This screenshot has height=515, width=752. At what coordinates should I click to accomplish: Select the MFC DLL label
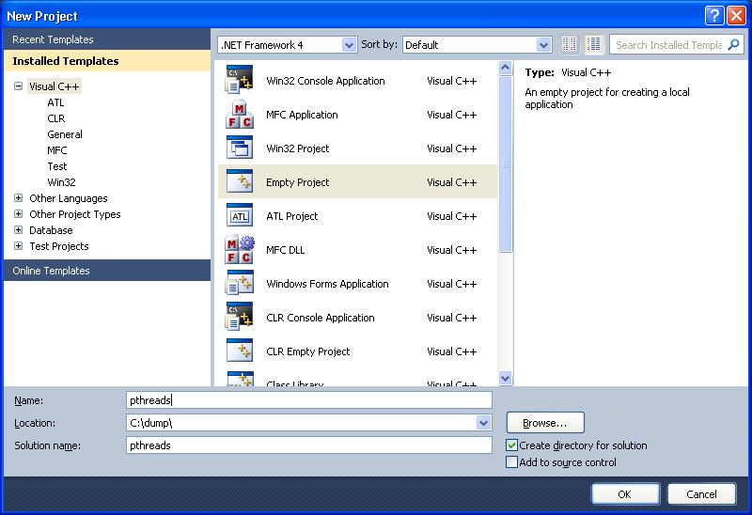tap(285, 250)
